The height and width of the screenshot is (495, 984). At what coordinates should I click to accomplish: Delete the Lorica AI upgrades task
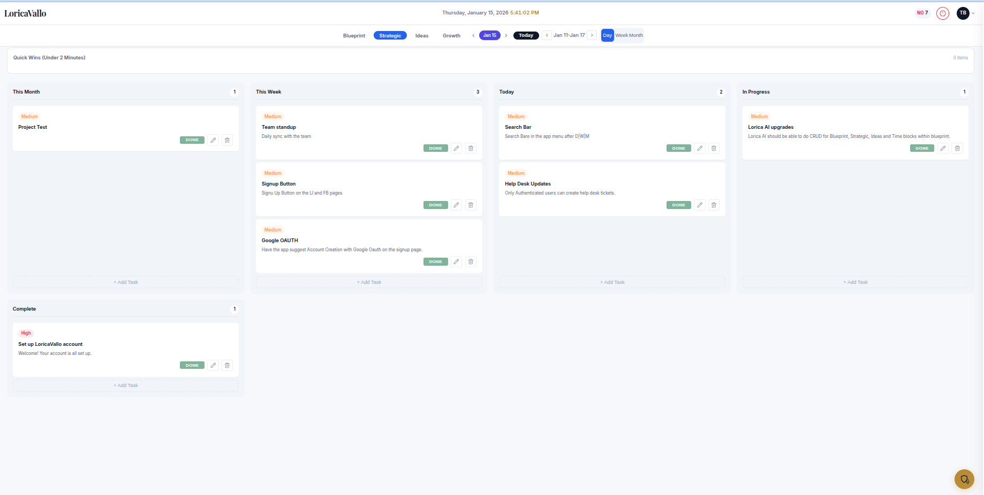coord(958,148)
